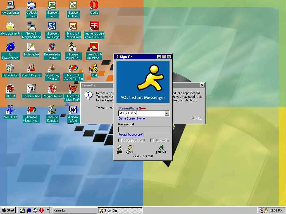
Task: Click the red key icon beside ScreenName
Action: pyautogui.click(x=142, y=108)
